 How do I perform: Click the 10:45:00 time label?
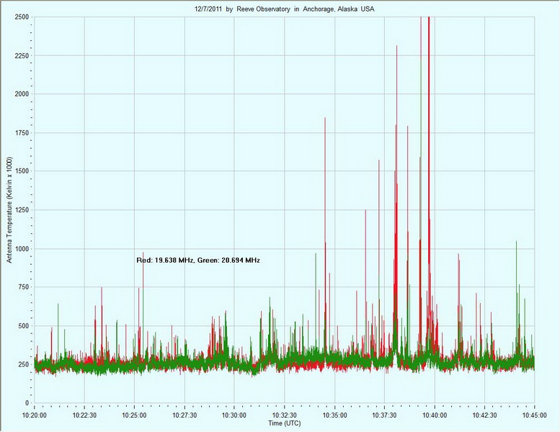click(535, 415)
